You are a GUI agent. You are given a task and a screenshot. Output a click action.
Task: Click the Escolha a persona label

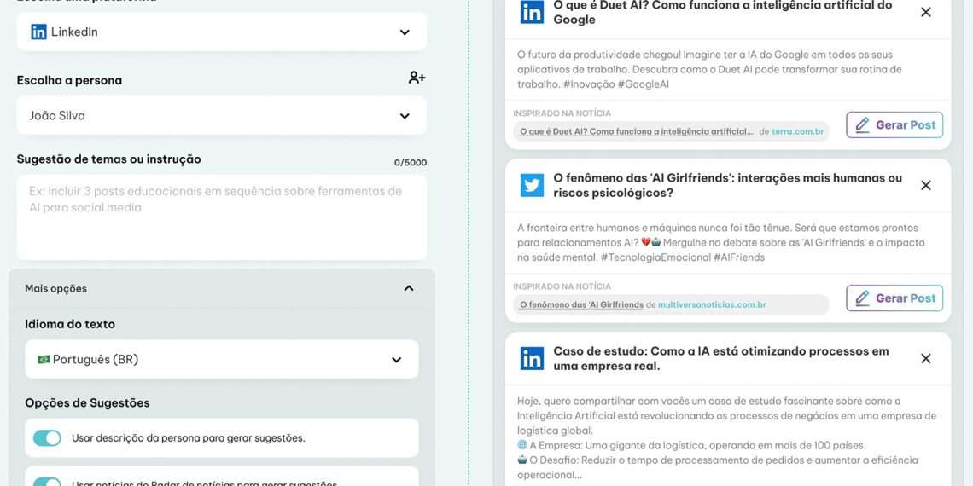69,81
